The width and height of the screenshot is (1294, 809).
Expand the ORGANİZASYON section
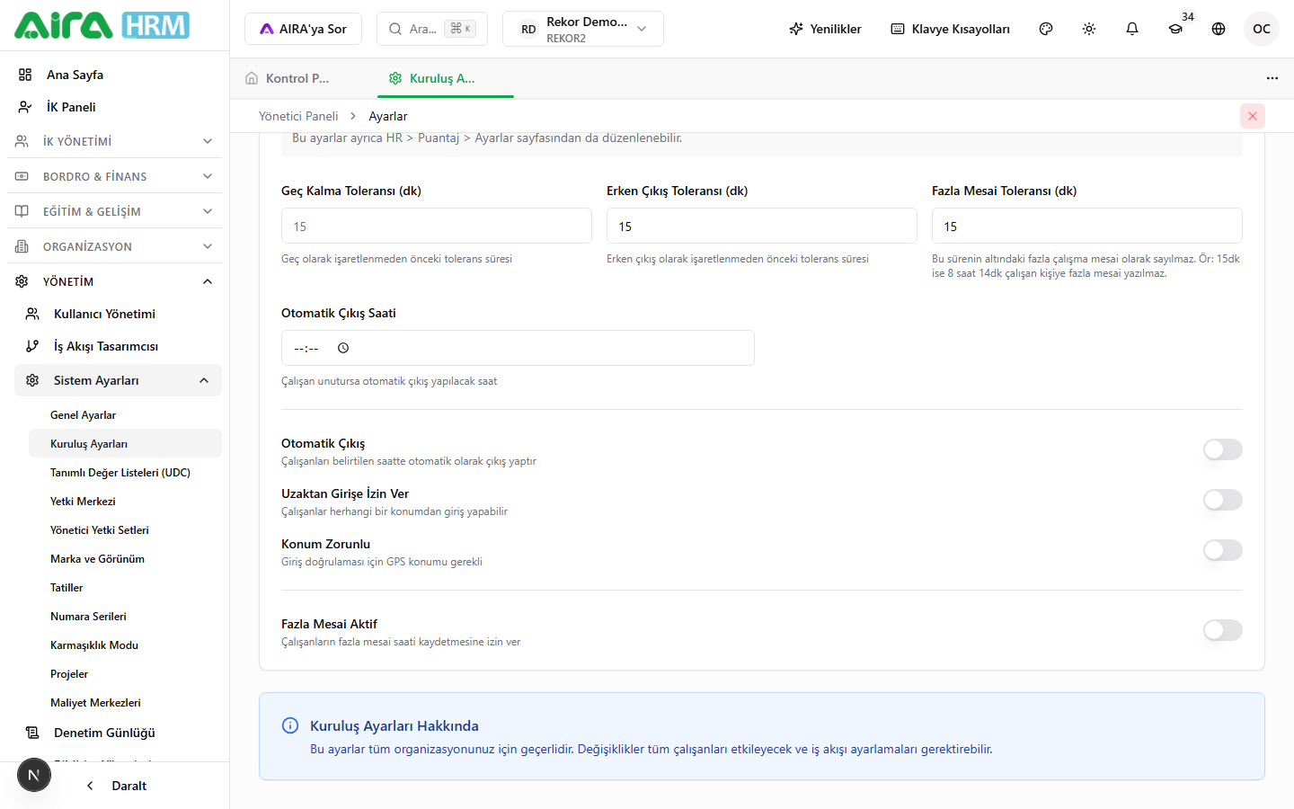[114, 246]
